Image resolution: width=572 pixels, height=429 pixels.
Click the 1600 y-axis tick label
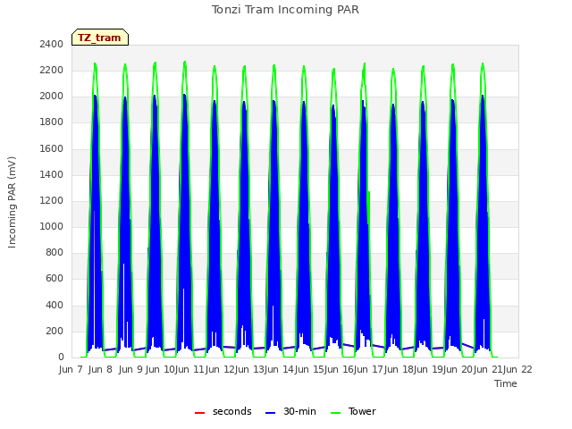(x=52, y=148)
